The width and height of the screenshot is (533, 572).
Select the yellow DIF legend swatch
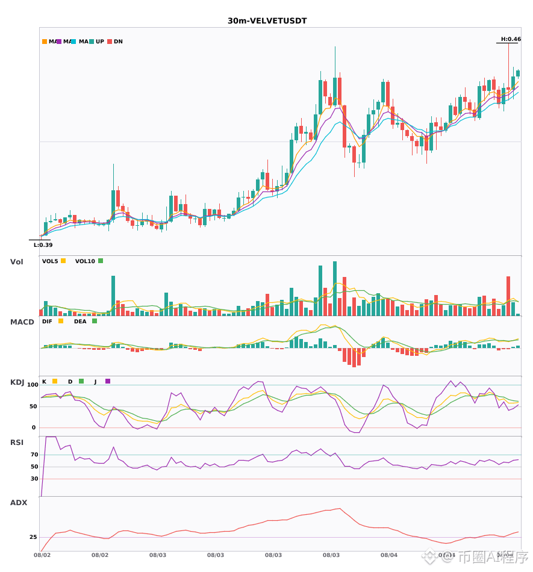coord(61,321)
